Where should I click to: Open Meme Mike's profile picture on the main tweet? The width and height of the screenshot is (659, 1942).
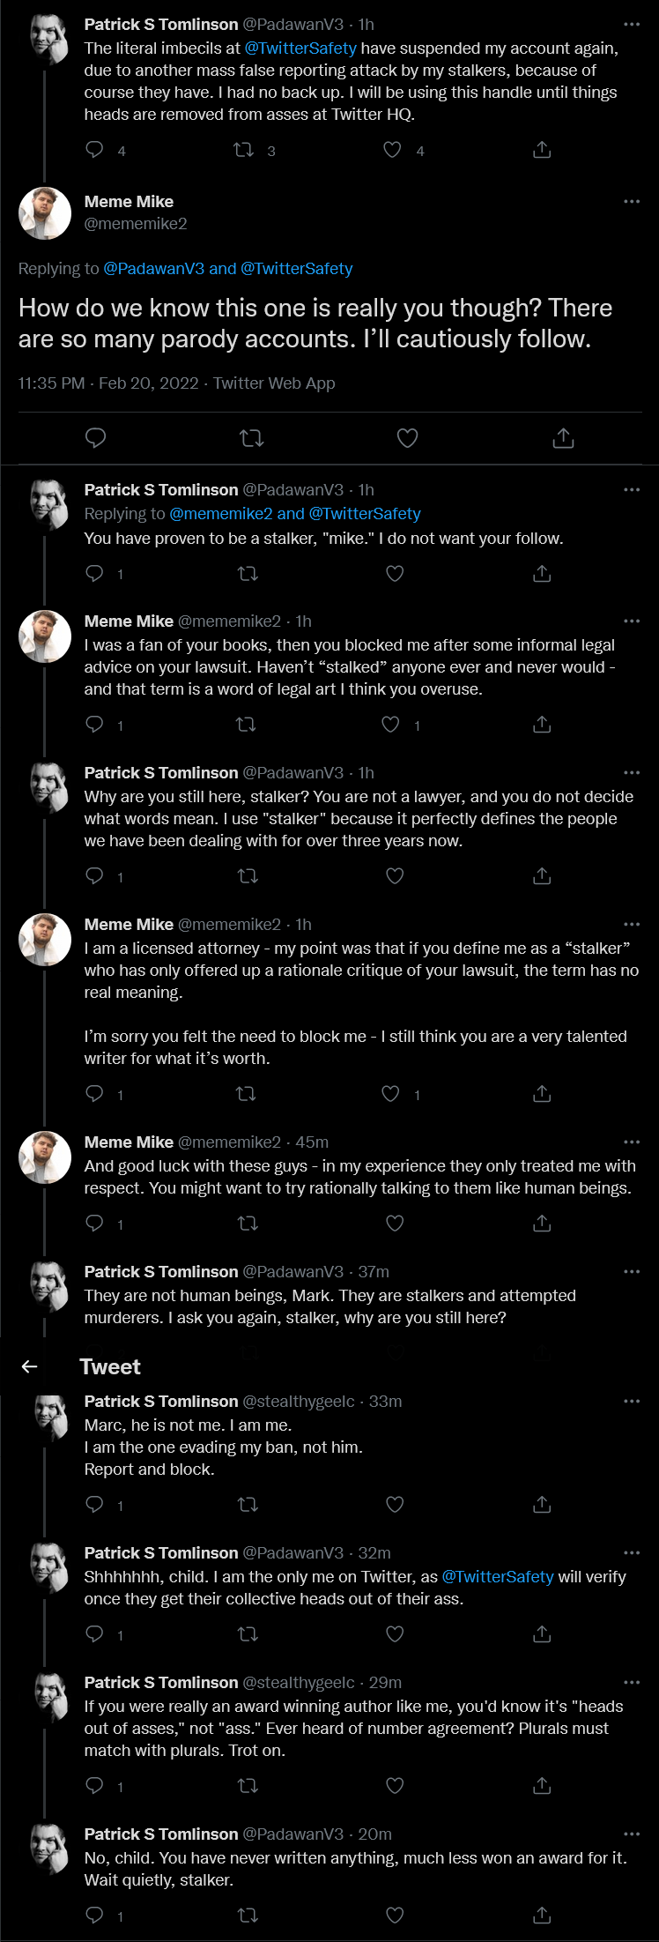click(x=45, y=213)
